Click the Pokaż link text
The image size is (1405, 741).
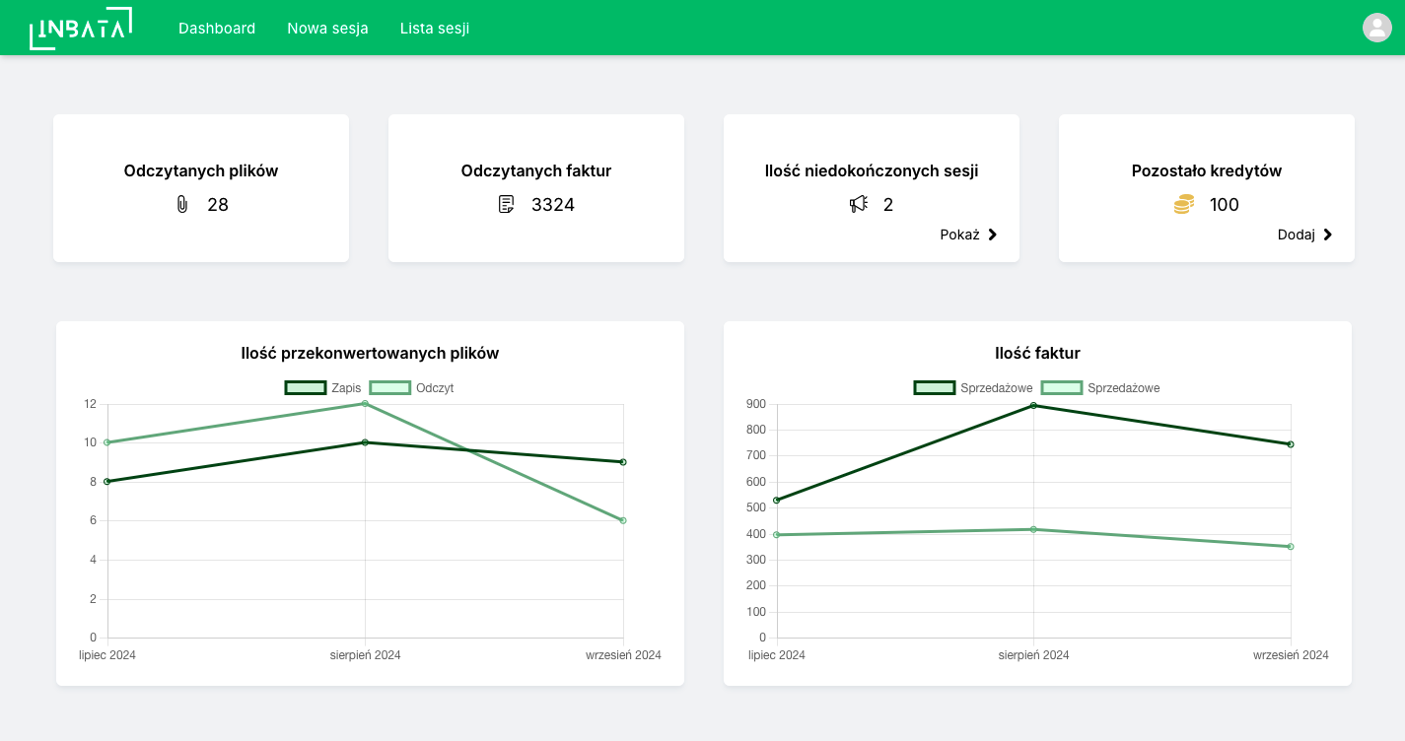coord(959,235)
